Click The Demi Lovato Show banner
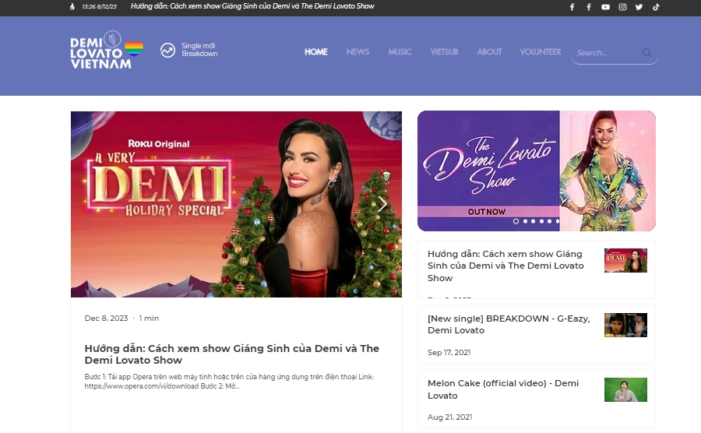 pos(537,171)
